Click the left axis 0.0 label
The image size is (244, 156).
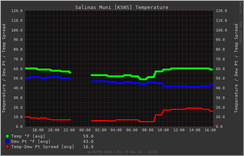click(x=19, y=127)
